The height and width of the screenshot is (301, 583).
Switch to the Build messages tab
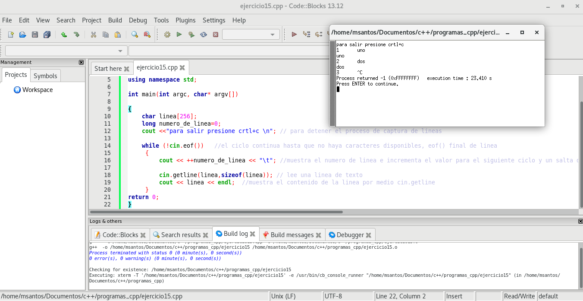[x=292, y=235]
